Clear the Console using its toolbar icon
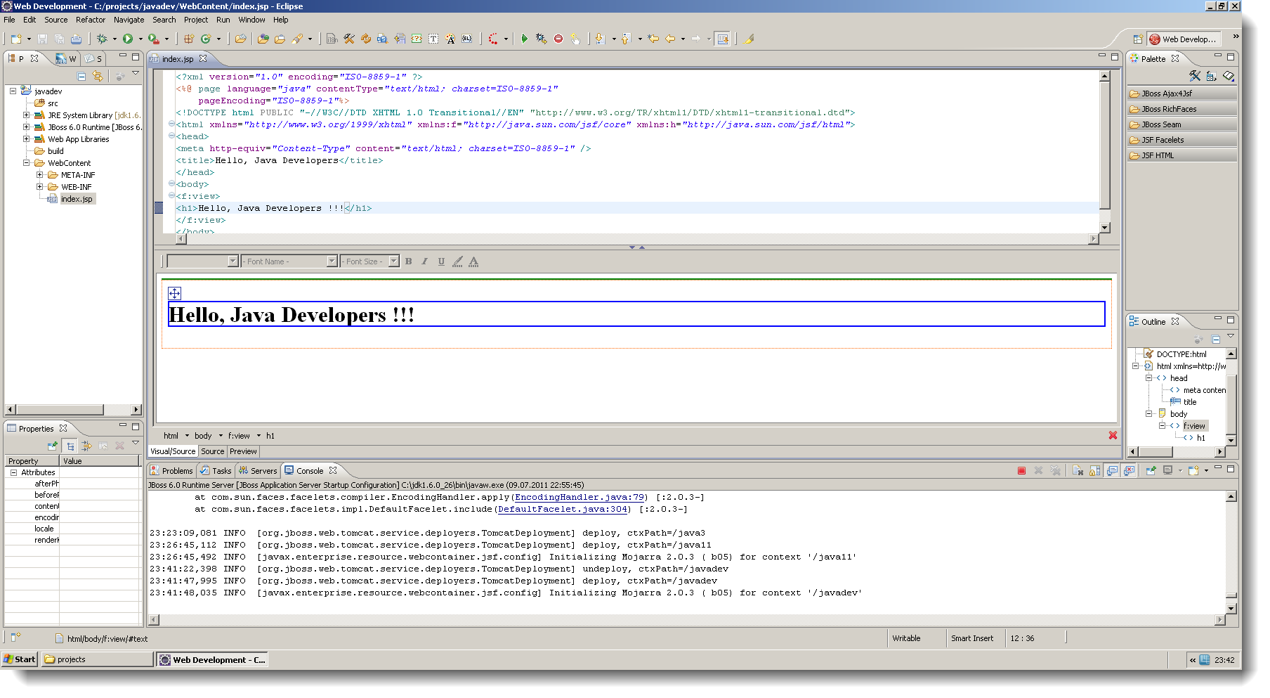Viewport: 1270px width, 698px height. tap(1079, 470)
